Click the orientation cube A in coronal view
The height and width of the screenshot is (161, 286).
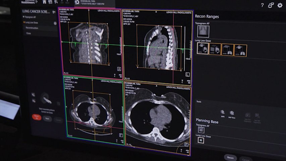tap(119, 69)
